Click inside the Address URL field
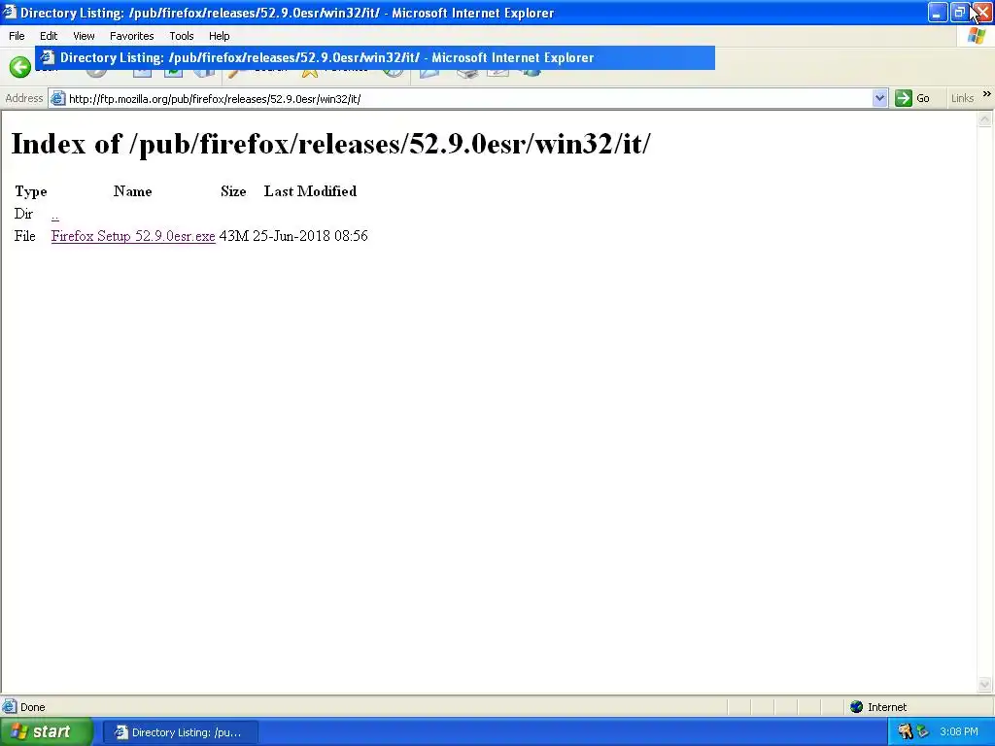Screen dimensions: 995x746 tap(469, 98)
